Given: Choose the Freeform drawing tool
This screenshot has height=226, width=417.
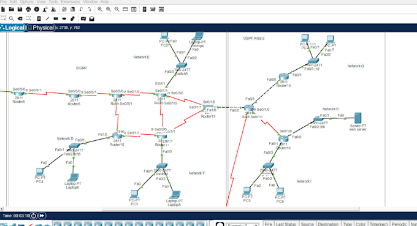Looking at the screenshot, I should tap(72, 18).
